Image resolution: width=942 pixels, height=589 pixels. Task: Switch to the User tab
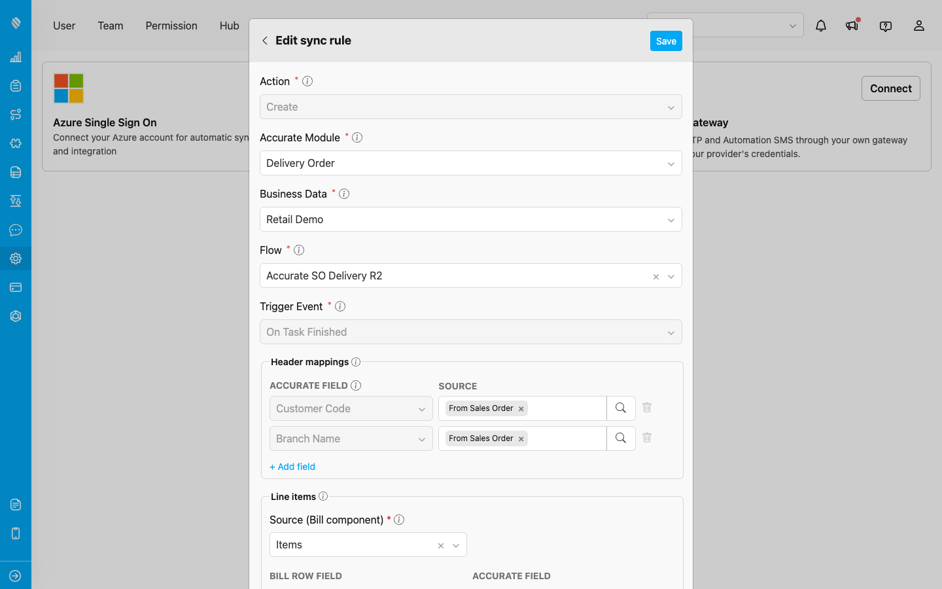pyautogui.click(x=64, y=26)
